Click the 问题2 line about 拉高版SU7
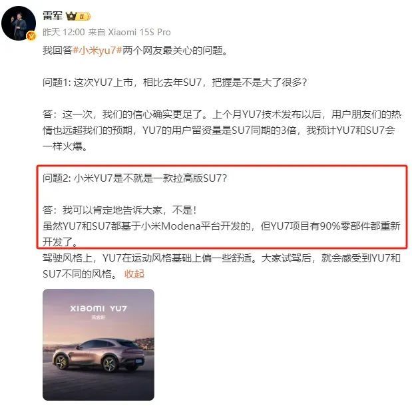The height and width of the screenshot is (406, 412). [135, 178]
